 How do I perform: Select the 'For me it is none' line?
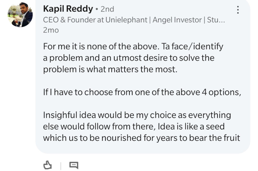tap(133, 46)
